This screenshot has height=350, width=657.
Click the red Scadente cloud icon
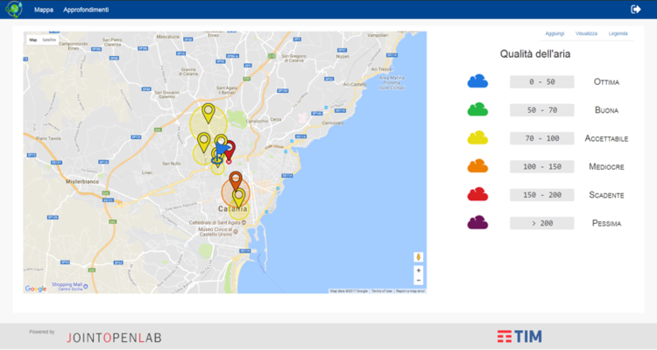click(477, 194)
